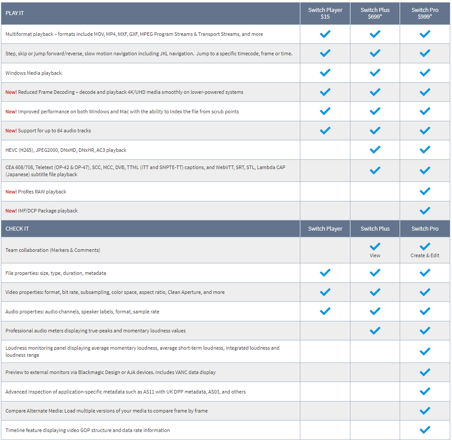Click Switch Pro checkmark for IMF/DCP Package playback
Image resolution: width=452 pixels, height=440 pixels.
point(424,211)
